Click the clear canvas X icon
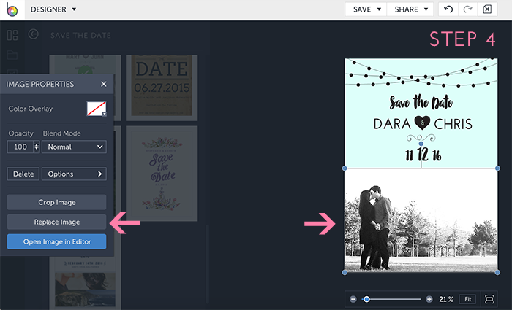Viewport: 512px width, 310px height. coord(487,9)
